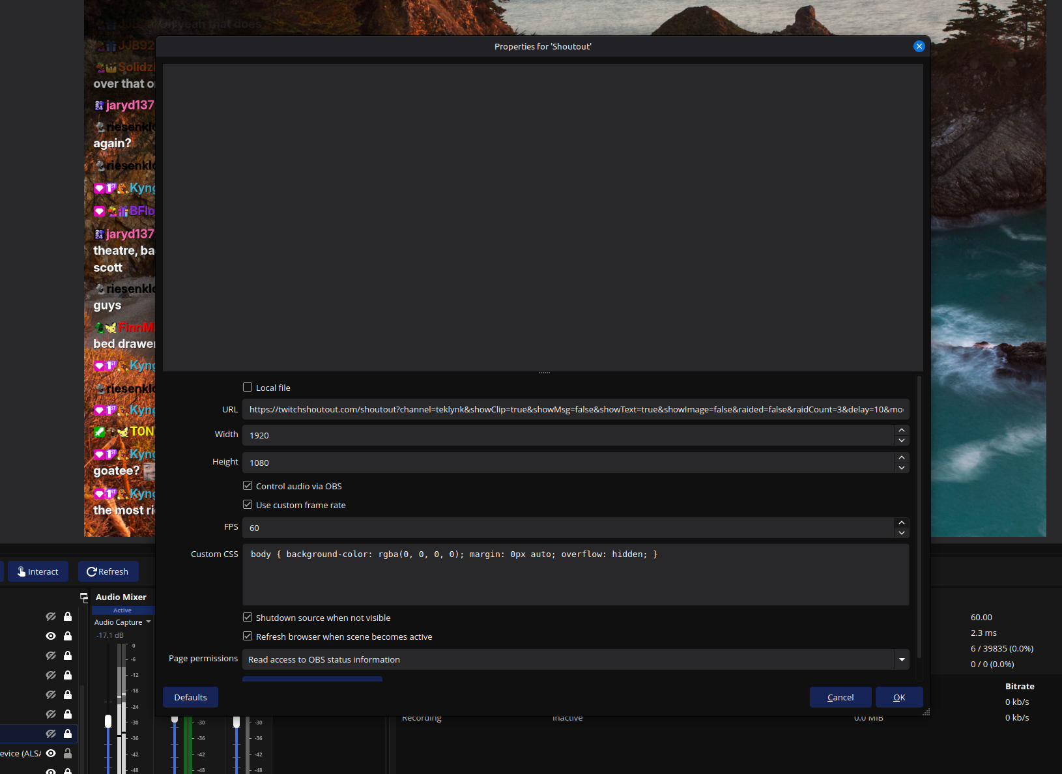Image resolution: width=1062 pixels, height=774 pixels.
Task: Confirm the dialog with OK
Action: click(899, 697)
